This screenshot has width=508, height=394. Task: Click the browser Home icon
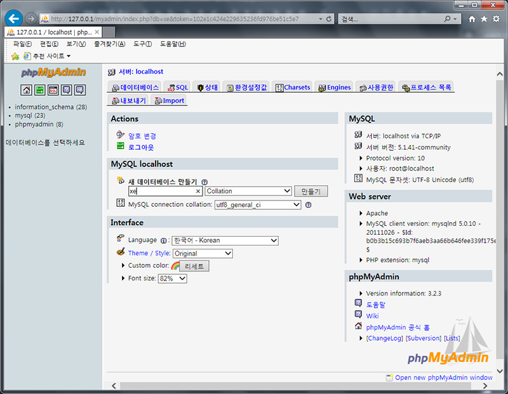tap(472, 19)
